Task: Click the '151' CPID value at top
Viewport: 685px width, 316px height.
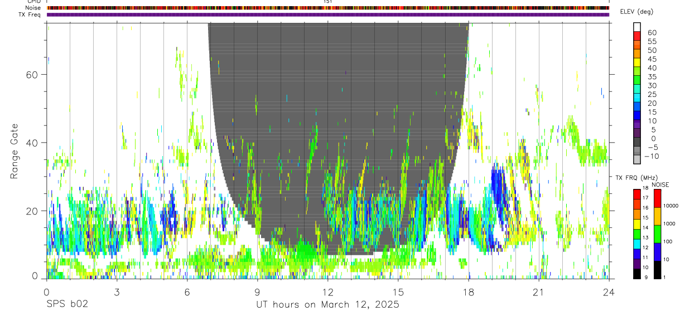Action: coord(328,2)
